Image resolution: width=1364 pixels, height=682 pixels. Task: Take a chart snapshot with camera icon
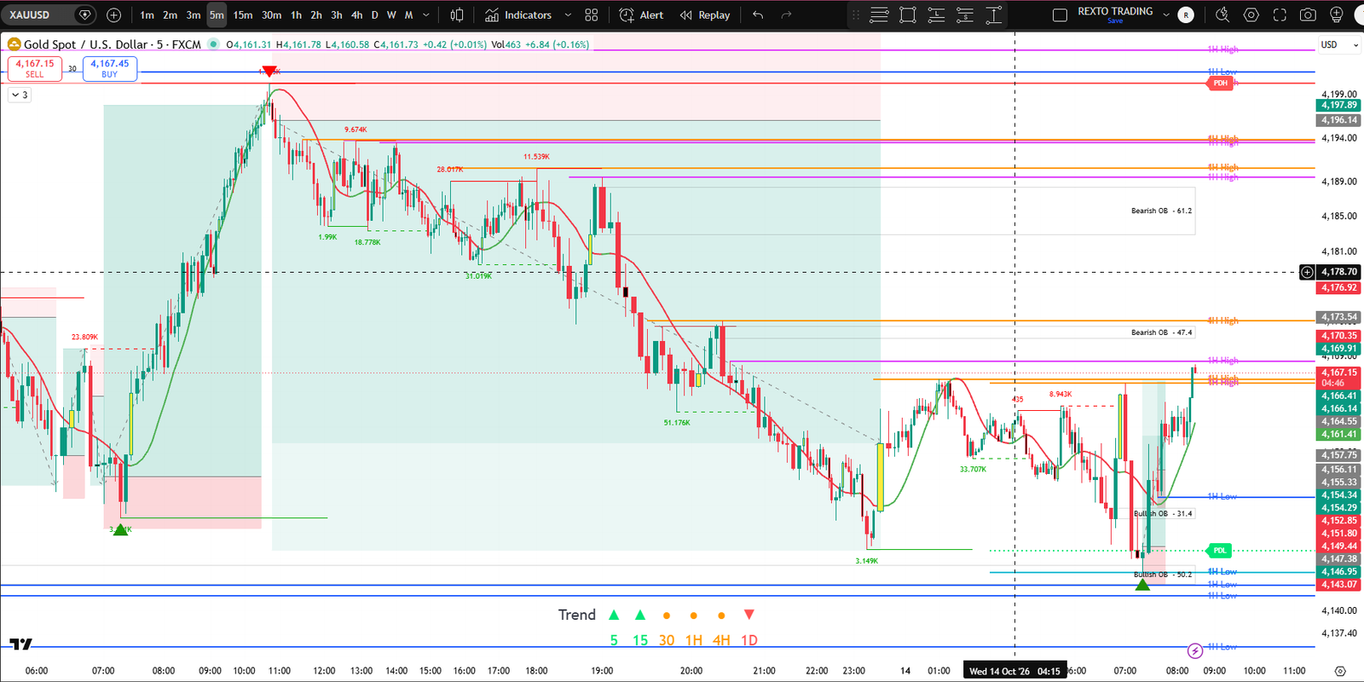(1308, 14)
